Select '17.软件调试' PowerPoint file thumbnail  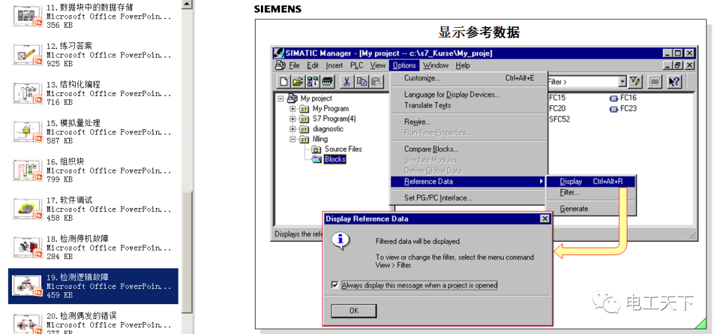tap(27, 209)
